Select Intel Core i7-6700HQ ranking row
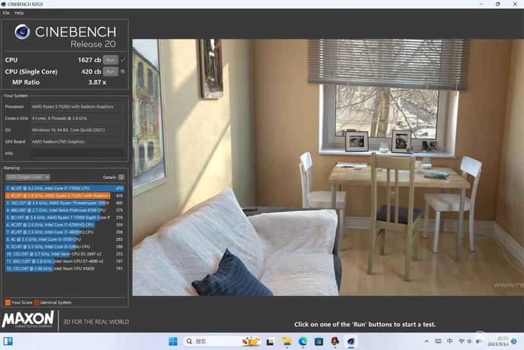524x350 pixels. click(x=65, y=225)
